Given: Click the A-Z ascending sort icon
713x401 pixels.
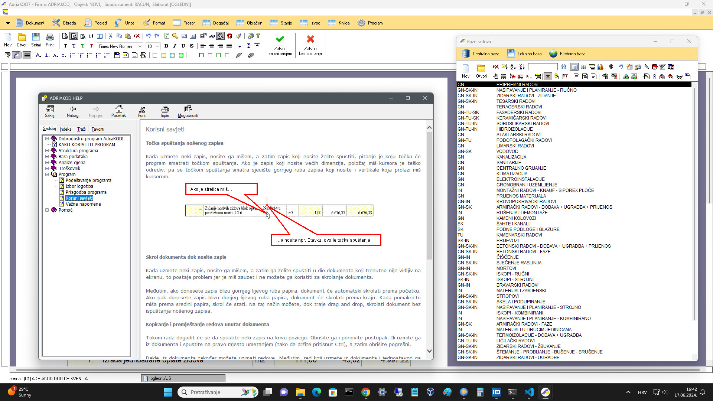Looking at the screenshot, I should coord(513,67).
